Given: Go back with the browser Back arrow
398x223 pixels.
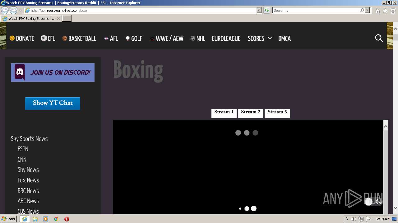Looking at the screenshot, I should click(x=5, y=10).
